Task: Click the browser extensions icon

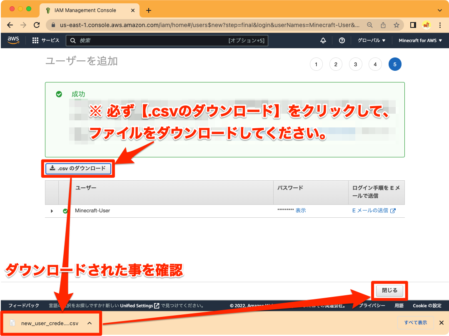Action: point(426,25)
